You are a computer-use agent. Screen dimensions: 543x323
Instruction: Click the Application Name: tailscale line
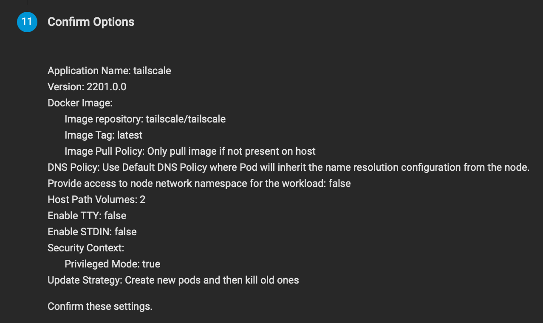click(x=109, y=71)
